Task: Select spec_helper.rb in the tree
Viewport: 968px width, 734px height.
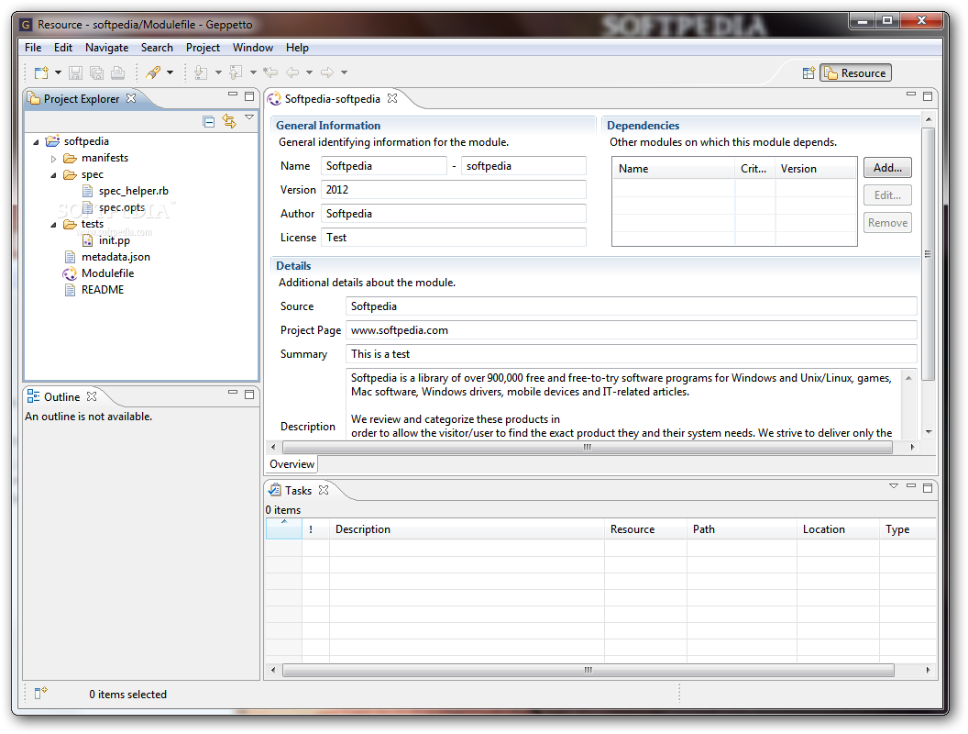Action: [x=133, y=191]
